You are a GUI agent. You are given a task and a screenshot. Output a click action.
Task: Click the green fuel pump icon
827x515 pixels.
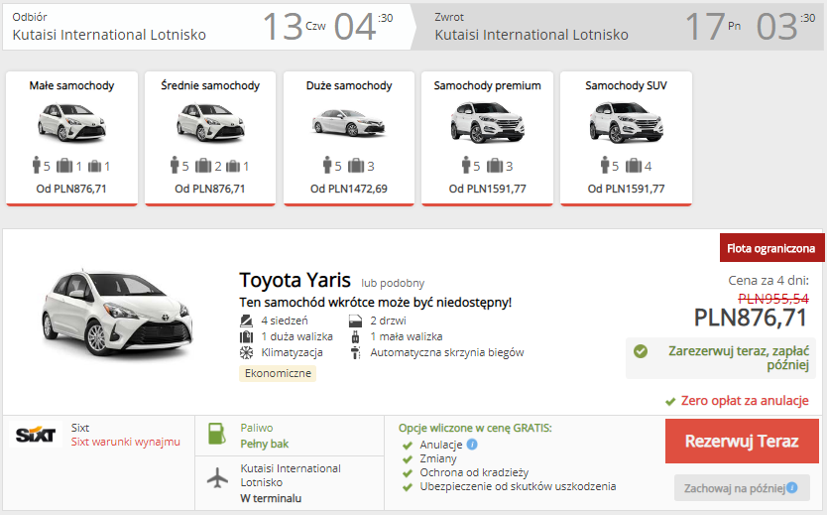pyautogui.click(x=217, y=434)
